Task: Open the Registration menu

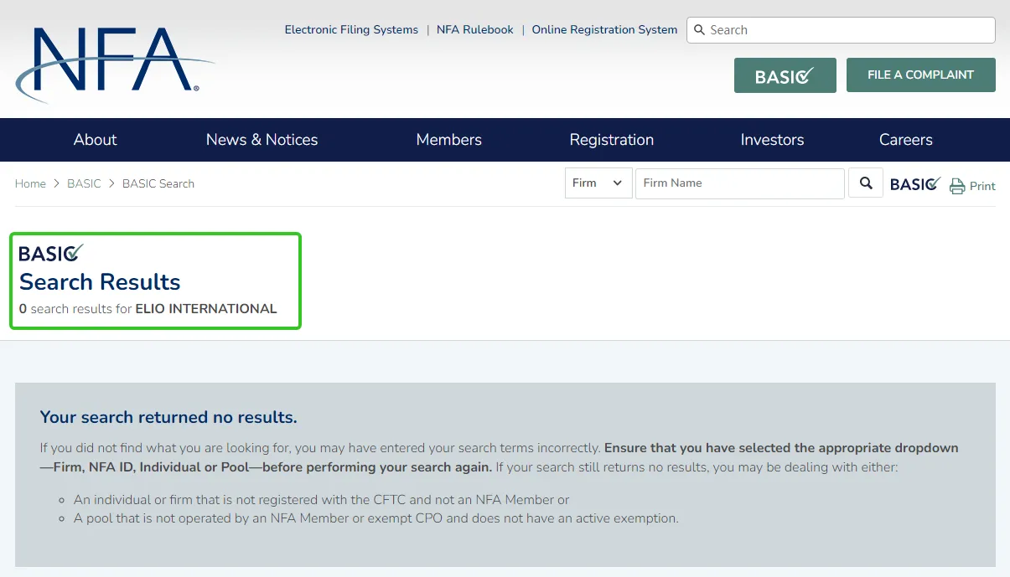Action: tap(611, 140)
